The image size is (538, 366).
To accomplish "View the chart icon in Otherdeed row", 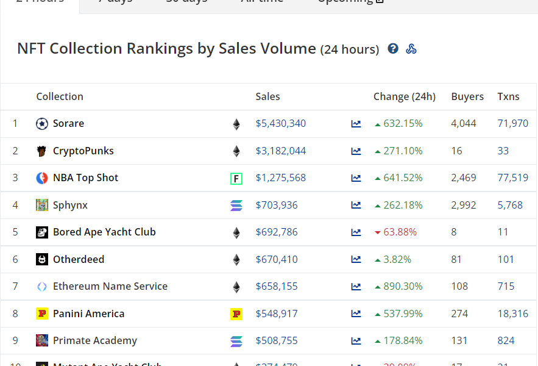I will coord(356,259).
